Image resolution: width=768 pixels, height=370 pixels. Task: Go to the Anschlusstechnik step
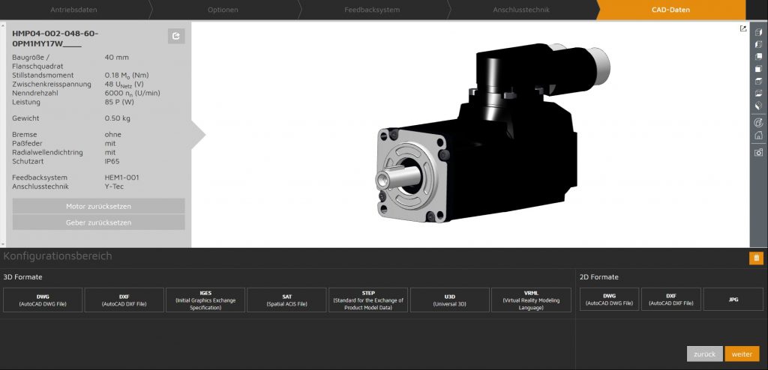click(521, 10)
